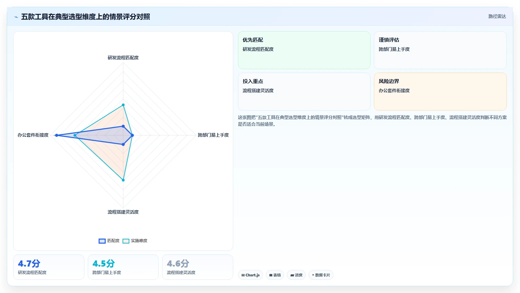Screen dimensions: 520x293
Task: Click 流程搭建灵活度 label under 4.6分
Action: [181, 273]
